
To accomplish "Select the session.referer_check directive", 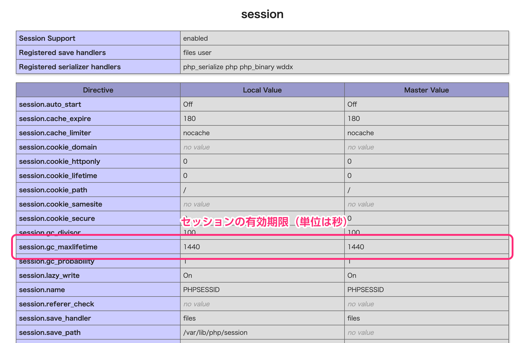I will [56, 304].
